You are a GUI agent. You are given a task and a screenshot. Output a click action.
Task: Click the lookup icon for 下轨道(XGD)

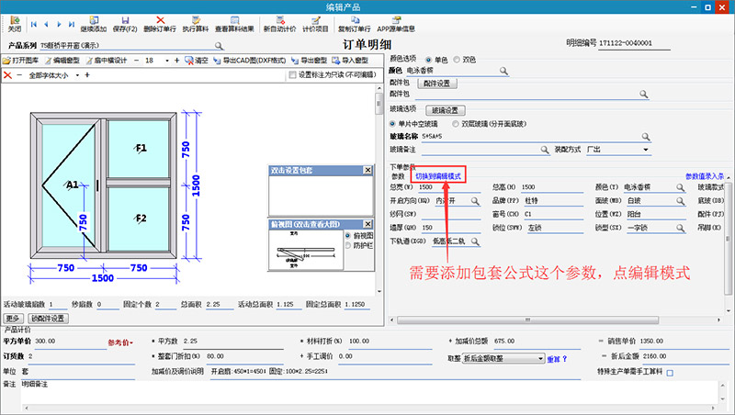[x=475, y=241]
